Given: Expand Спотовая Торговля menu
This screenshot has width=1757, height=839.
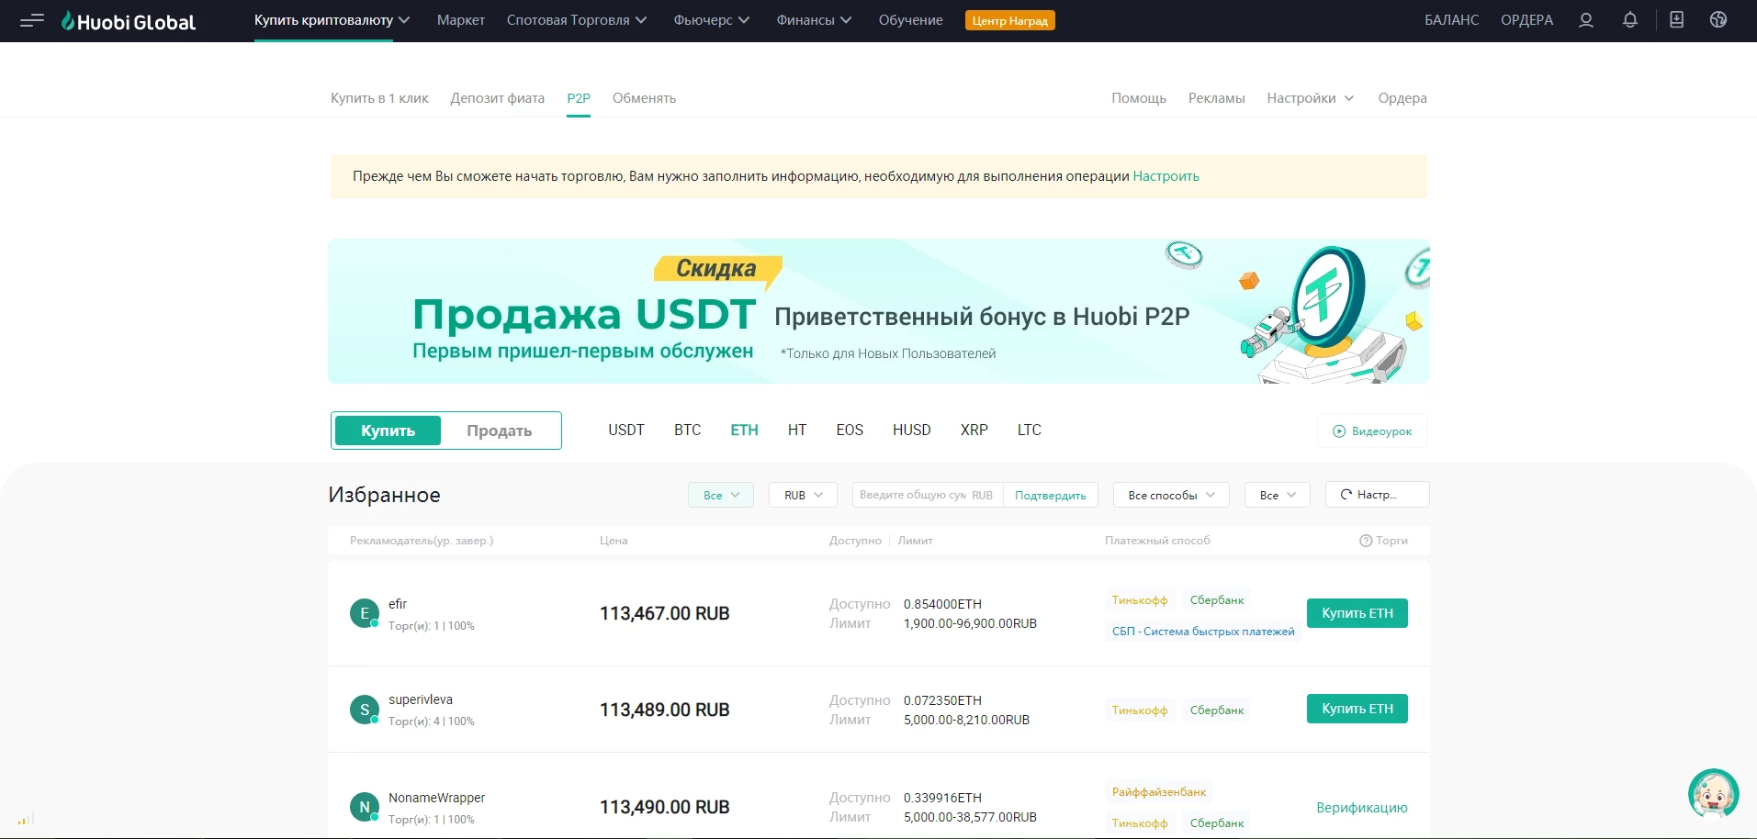Looking at the screenshot, I should click(x=577, y=20).
